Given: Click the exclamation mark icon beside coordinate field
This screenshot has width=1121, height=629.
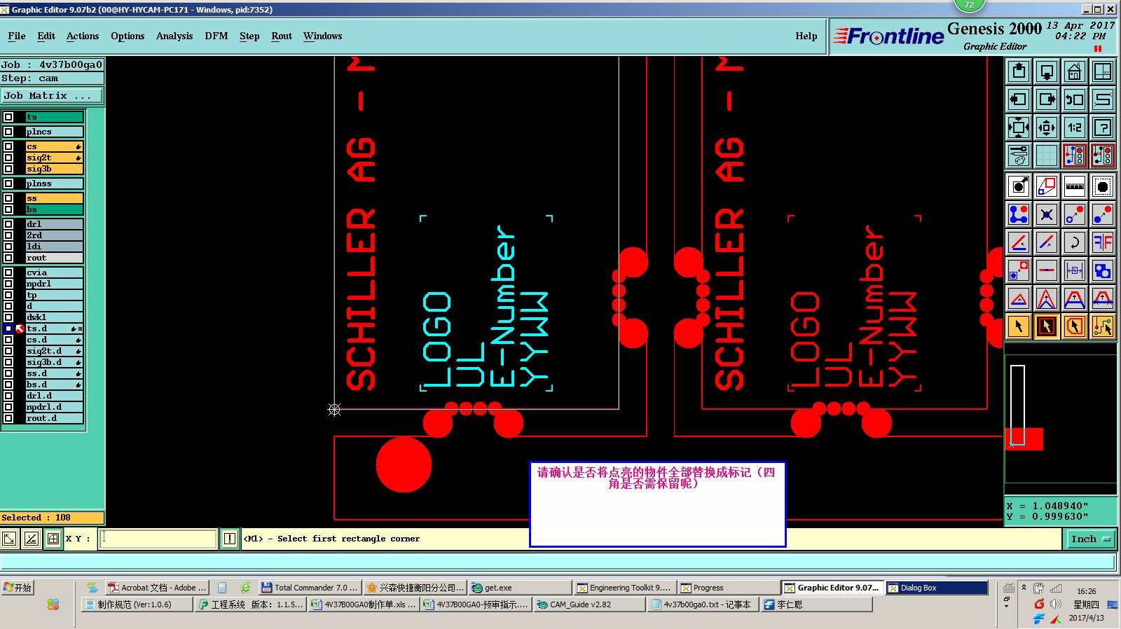Looking at the screenshot, I should 230,539.
